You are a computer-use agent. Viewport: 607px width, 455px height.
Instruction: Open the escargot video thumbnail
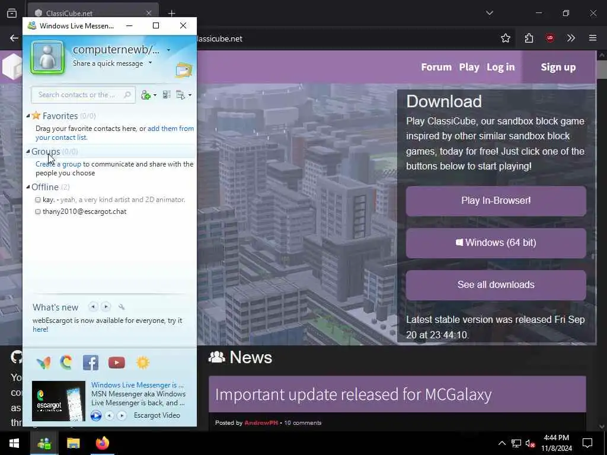click(59, 401)
